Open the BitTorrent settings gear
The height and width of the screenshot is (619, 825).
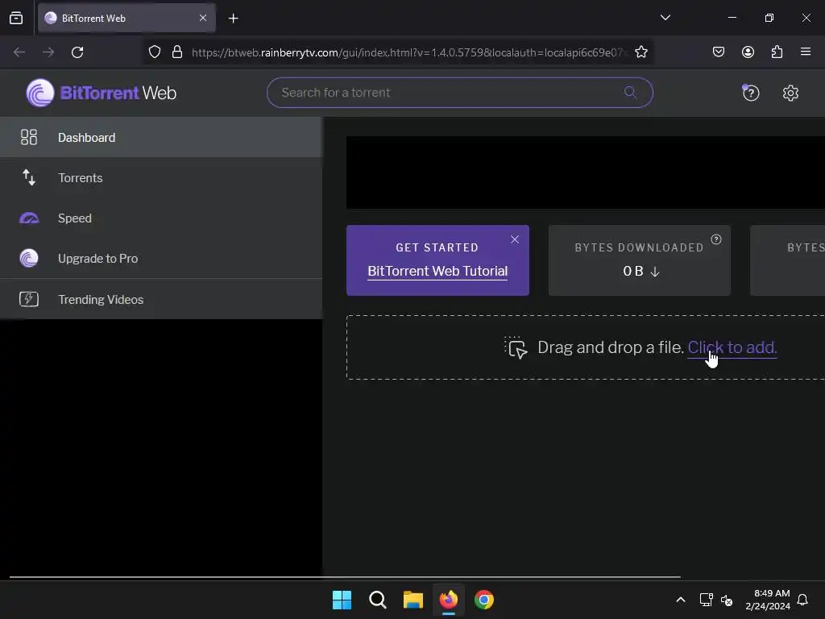point(790,93)
